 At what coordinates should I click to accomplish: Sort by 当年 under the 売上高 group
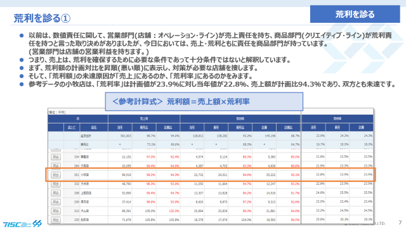click(x=120, y=127)
